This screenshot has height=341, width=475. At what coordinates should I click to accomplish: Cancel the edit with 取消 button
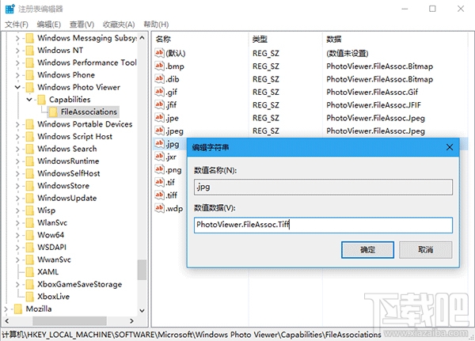click(426, 250)
